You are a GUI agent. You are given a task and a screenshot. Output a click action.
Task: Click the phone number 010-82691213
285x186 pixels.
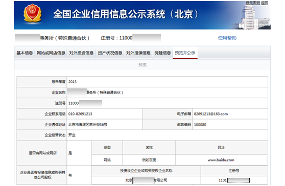coord(80,114)
